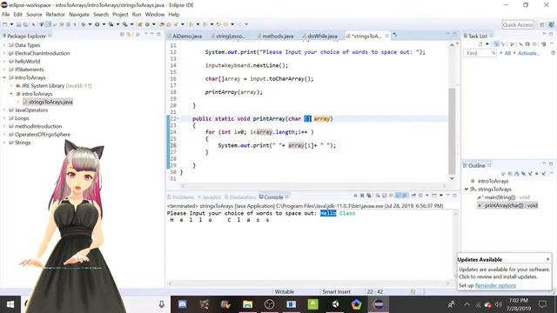Click the Open Perspective icon beside Quick Access
Image resolution: width=557 pixels, height=313 pixels.
pyautogui.click(x=542, y=24)
